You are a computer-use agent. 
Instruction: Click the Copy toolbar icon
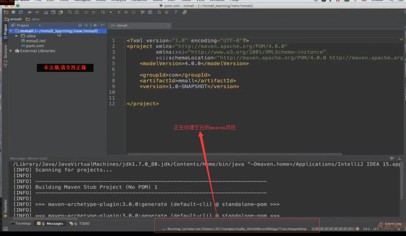[53, 12]
